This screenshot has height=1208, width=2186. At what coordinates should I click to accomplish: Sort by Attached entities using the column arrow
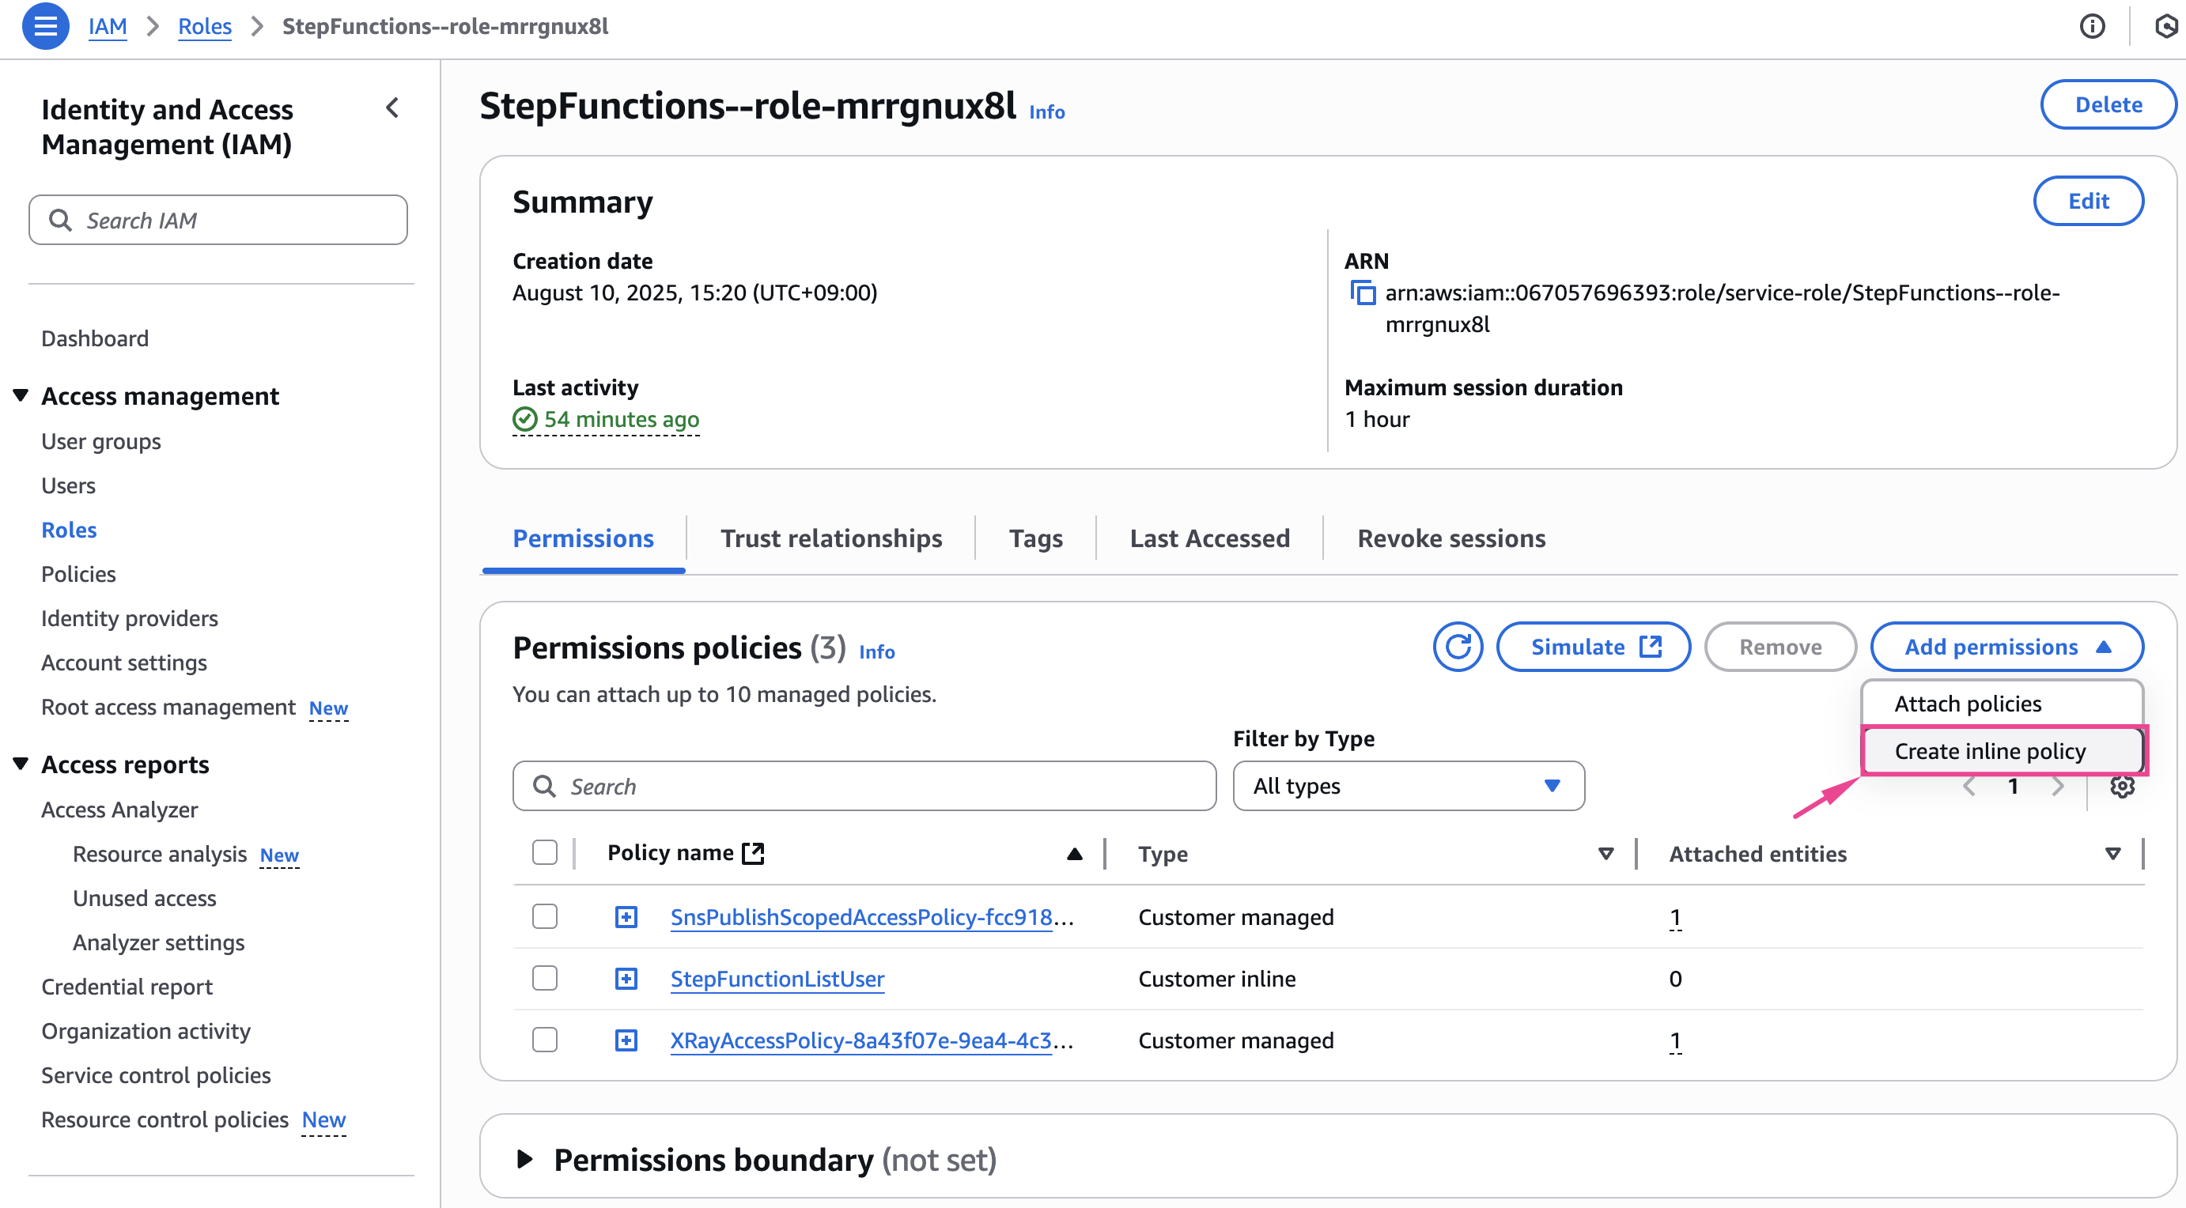tap(2113, 853)
